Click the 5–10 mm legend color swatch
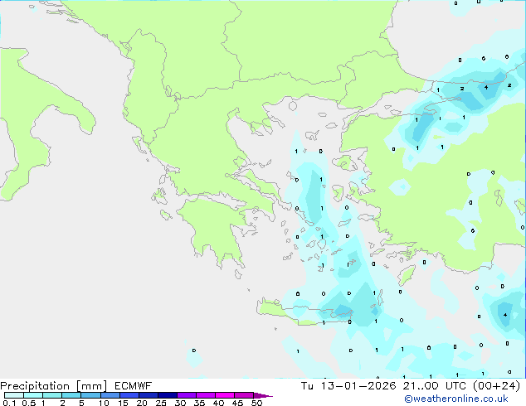The width and height of the screenshot is (526, 406). pos(90,395)
